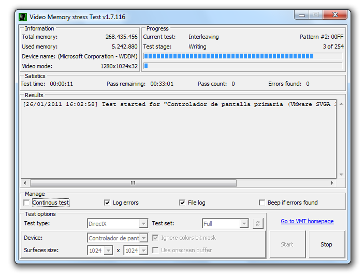Viewport: 364px width, 279px height.
Task: Click the scroll down arrow in Results
Action: pos(341,174)
